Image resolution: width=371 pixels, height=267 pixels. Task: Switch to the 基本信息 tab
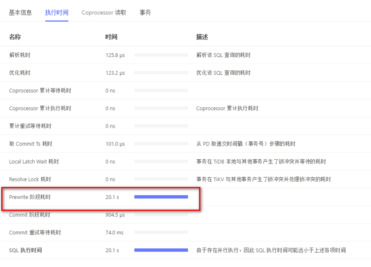coord(21,12)
